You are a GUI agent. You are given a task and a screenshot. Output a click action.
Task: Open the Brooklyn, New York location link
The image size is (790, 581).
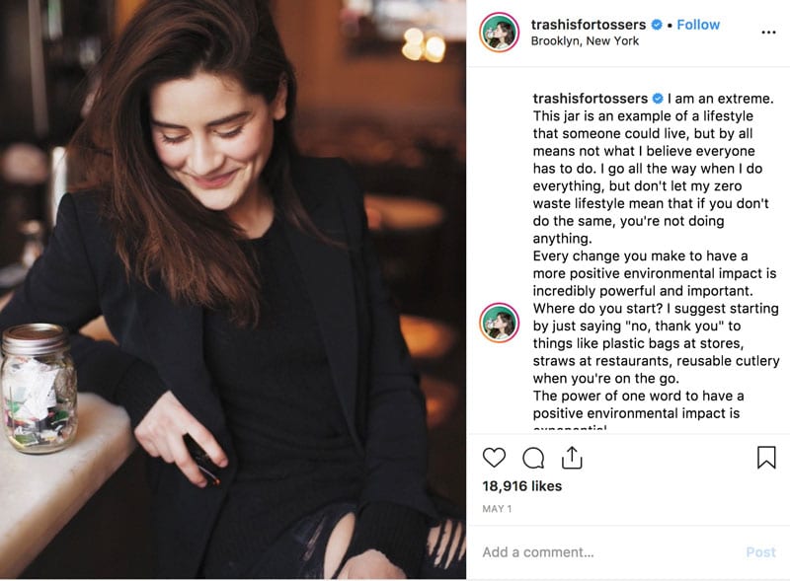pyautogui.click(x=585, y=41)
